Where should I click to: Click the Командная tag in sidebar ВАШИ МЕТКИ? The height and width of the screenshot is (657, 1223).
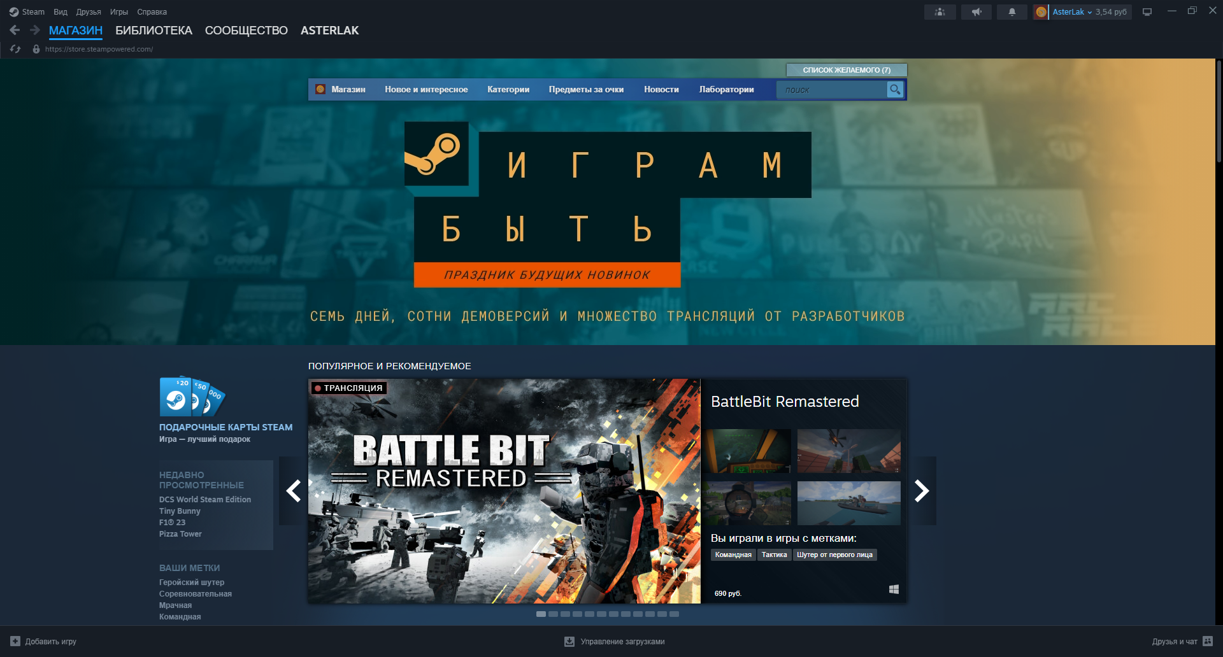pyautogui.click(x=180, y=617)
